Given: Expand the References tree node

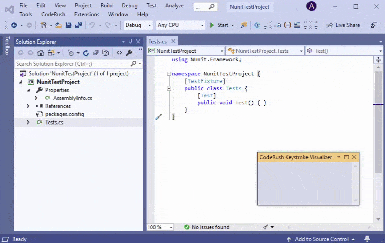Looking at the screenshot, I should (28, 106).
